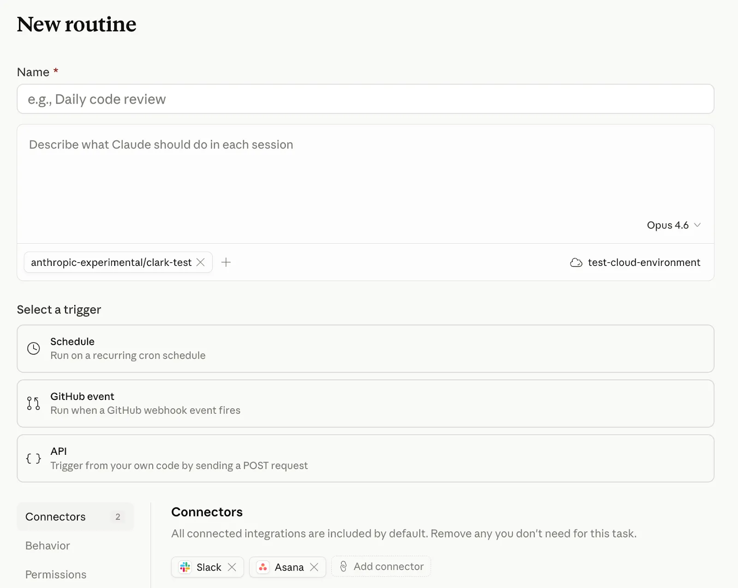Switch to the Behavior section
Image resolution: width=738 pixels, height=588 pixels.
point(48,546)
